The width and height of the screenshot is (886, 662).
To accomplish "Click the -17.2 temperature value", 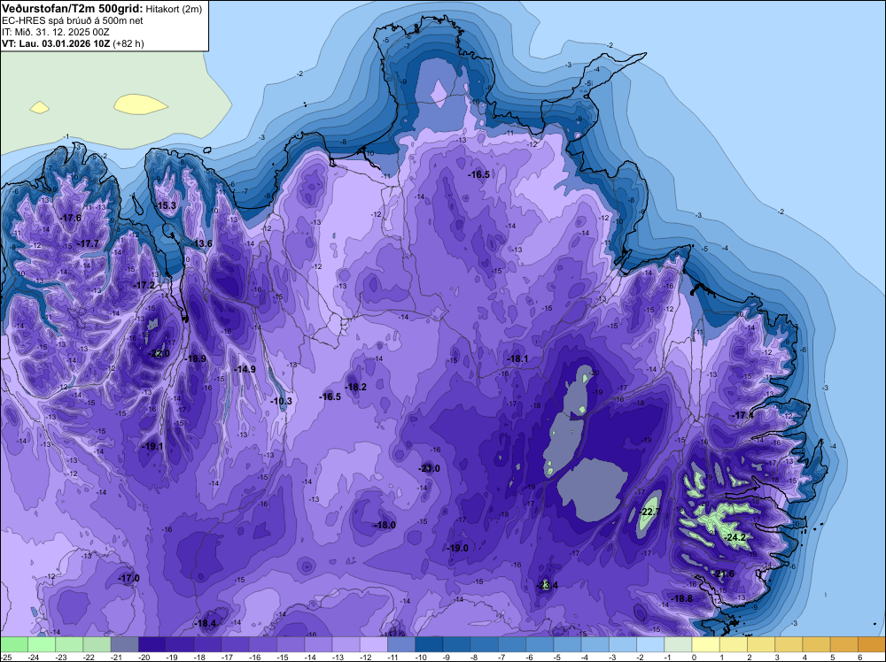I will click(144, 285).
